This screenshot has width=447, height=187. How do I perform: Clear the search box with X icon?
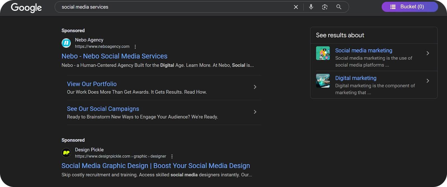tap(296, 7)
